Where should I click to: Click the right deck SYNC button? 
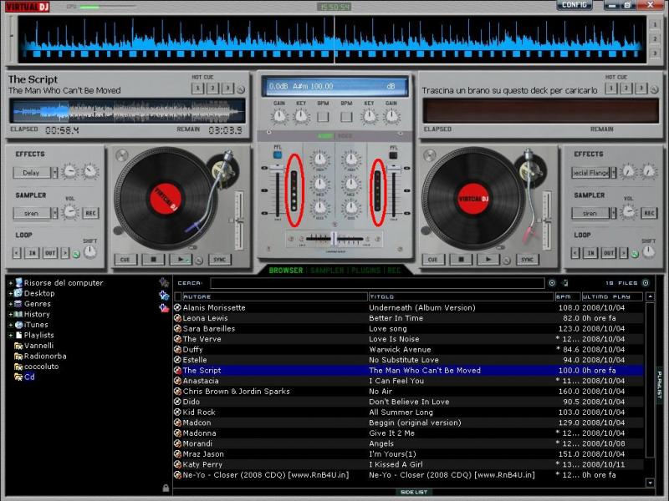(528, 260)
